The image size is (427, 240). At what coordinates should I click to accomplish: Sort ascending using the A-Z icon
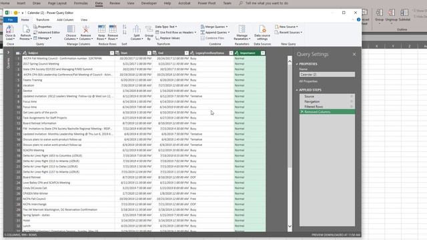(125, 27)
